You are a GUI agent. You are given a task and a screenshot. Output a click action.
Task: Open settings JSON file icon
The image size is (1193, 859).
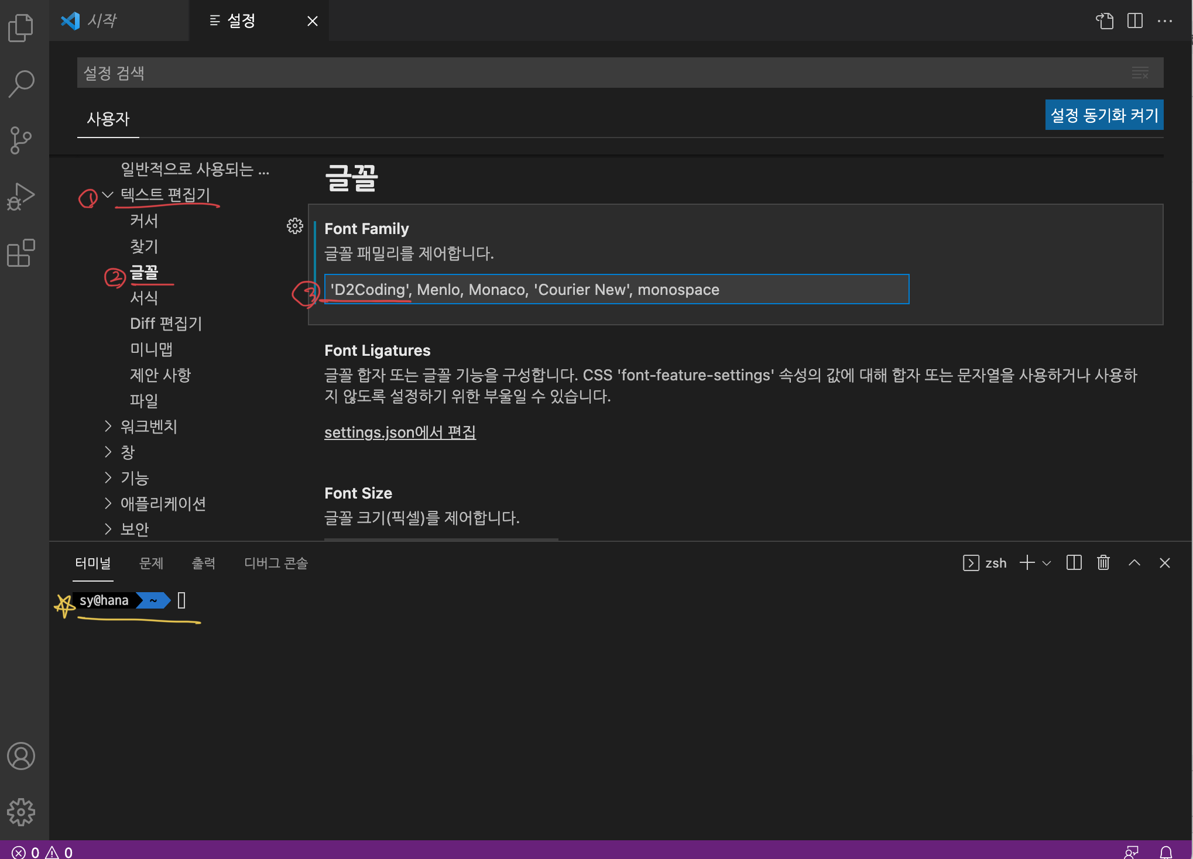pyautogui.click(x=1105, y=21)
